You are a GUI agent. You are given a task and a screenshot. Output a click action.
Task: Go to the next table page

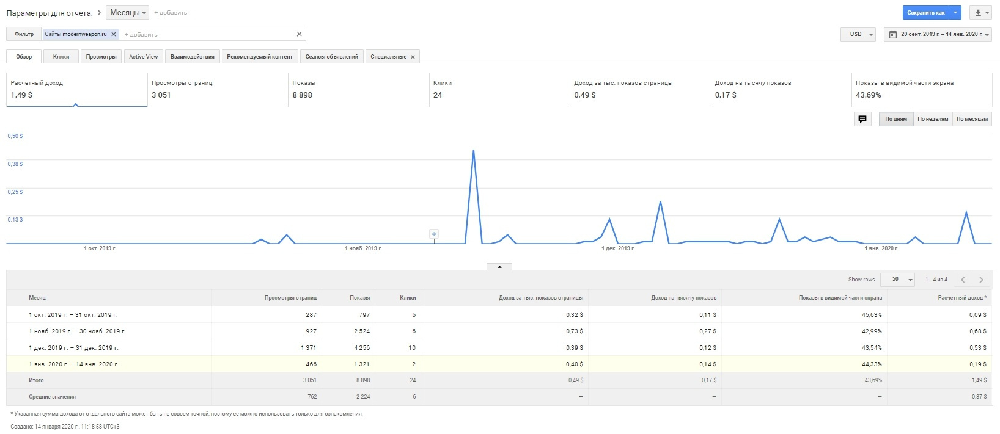[x=981, y=280]
